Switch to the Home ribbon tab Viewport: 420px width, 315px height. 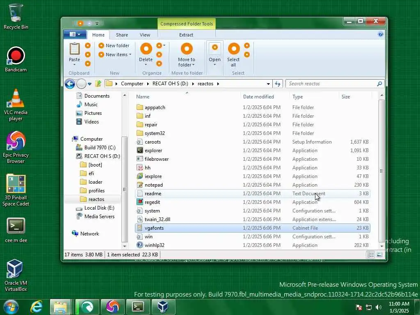click(x=98, y=35)
